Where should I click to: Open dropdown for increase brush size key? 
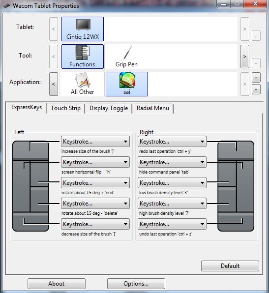pos(95,142)
